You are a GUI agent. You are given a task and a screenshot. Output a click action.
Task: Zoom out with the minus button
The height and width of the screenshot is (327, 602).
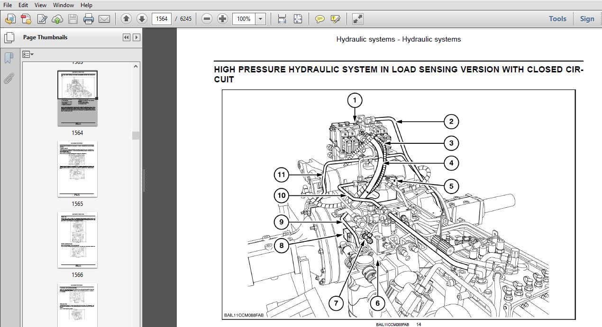click(206, 19)
